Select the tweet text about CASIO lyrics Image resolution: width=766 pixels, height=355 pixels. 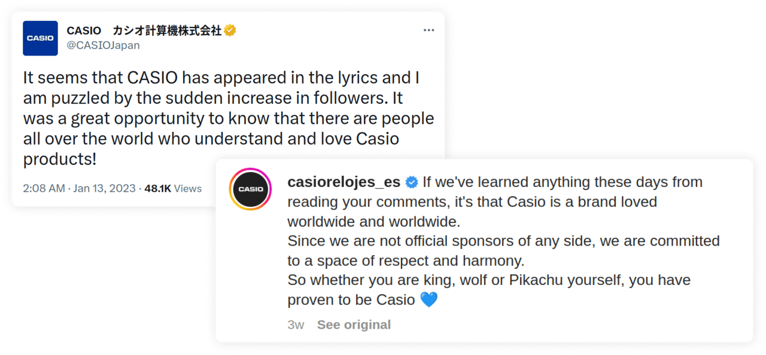click(228, 118)
